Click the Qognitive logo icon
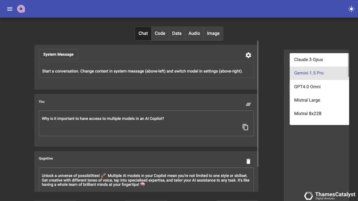 pos(21,9)
